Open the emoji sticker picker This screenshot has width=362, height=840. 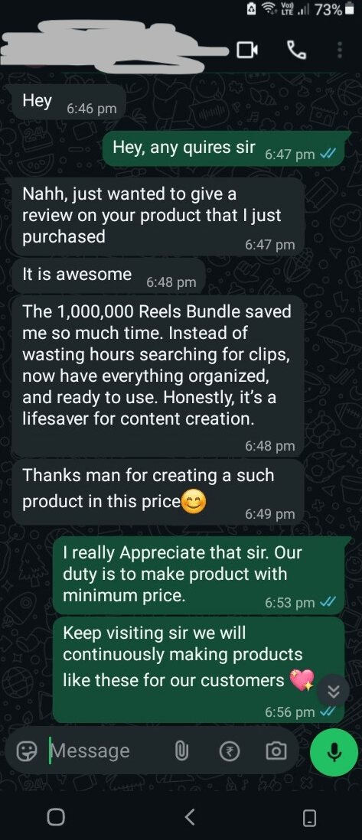tap(26, 751)
